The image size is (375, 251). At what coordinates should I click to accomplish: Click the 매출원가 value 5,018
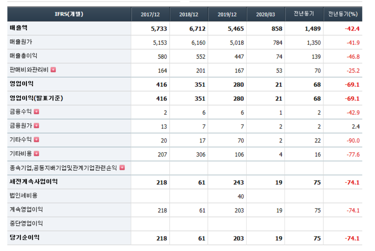(237, 43)
